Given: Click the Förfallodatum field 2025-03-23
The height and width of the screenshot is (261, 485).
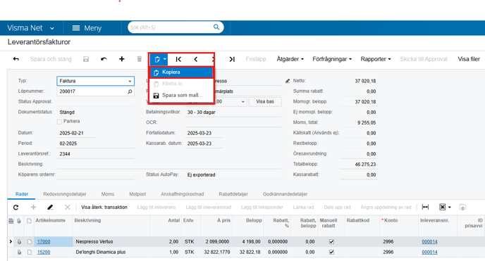Looking at the screenshot, I should pyautogui.click(x=204, y=133).
